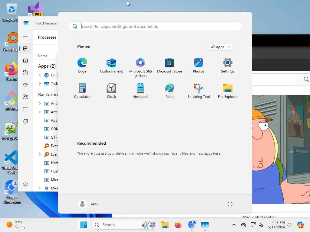This screenshot has width=310, height=232.
Task: Open network status tray icon
Action: coord(253,225)
